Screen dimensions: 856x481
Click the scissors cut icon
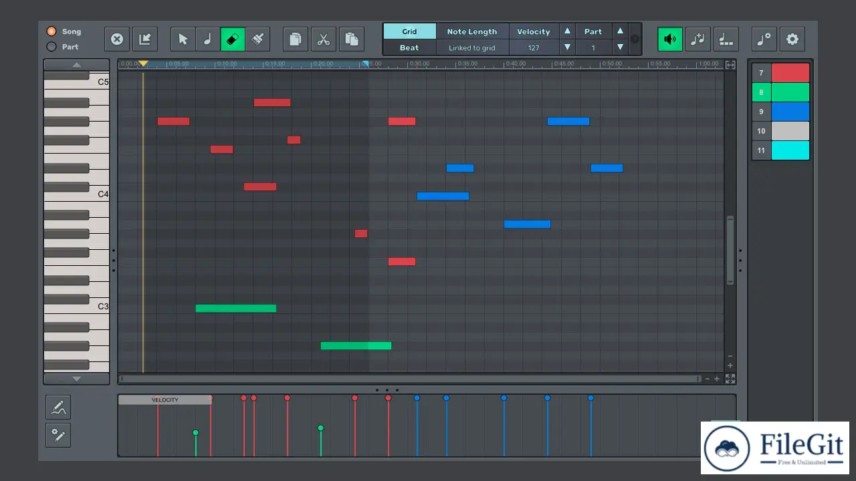(x=324, y=39)
